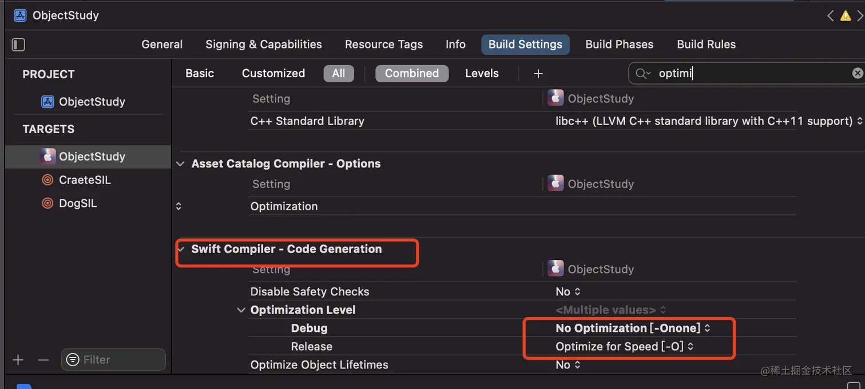
Task: Clear the search field with the x icon
Action: (857, 73)
